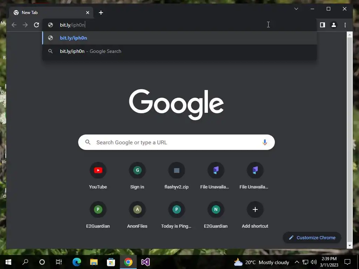This screenshot has height=269, width=359.
Task: Click the forward navigation arrow
Action: click(25, 25)
